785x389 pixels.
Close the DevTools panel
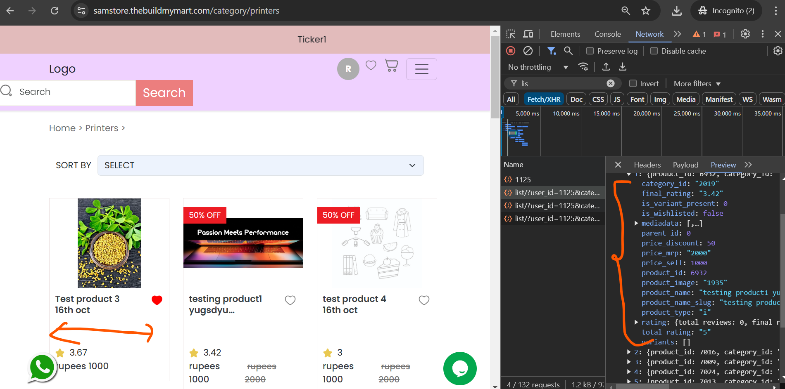[778, 34]
